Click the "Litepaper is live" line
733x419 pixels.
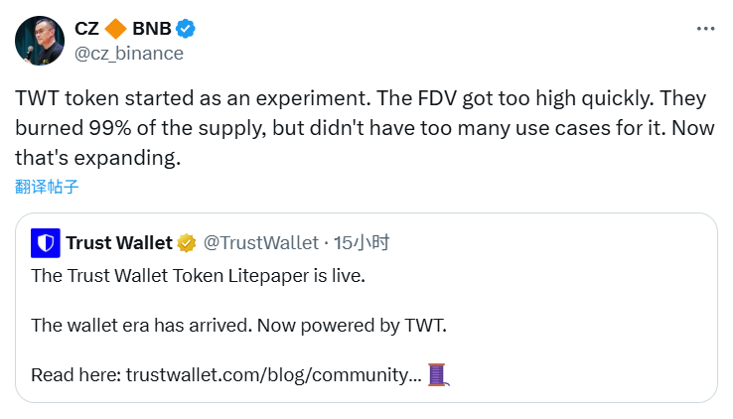[198, 274]
